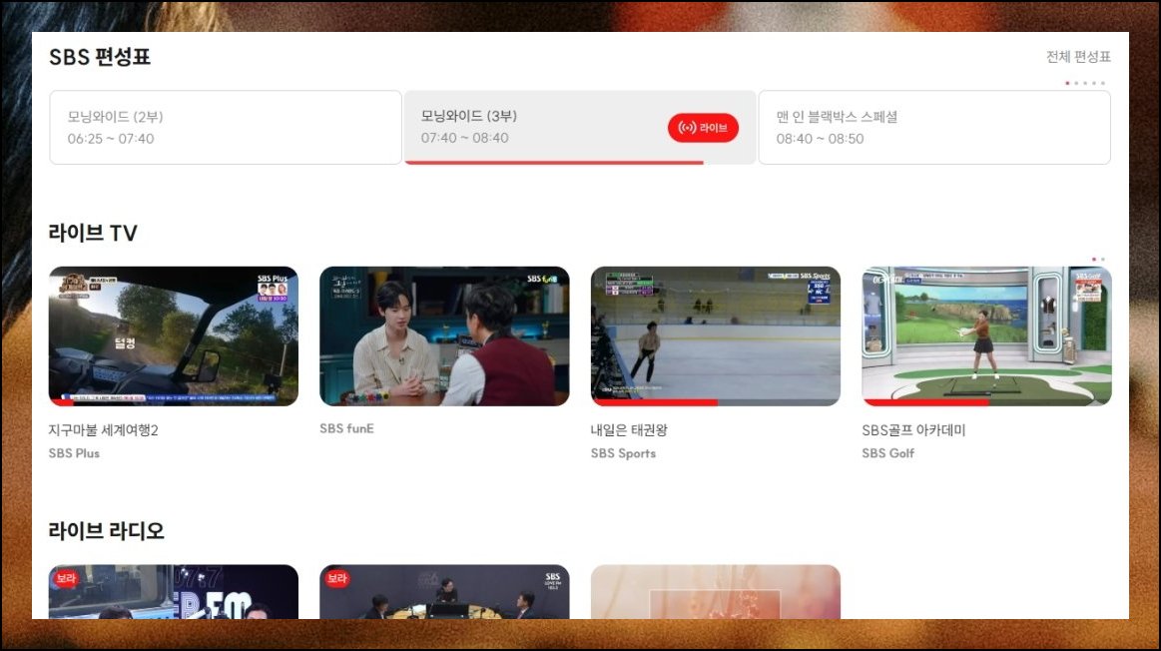Open the 지구마불 세계여행2 live thumbnail
The image size is (1161, 651).
click(x=174, y=336)
